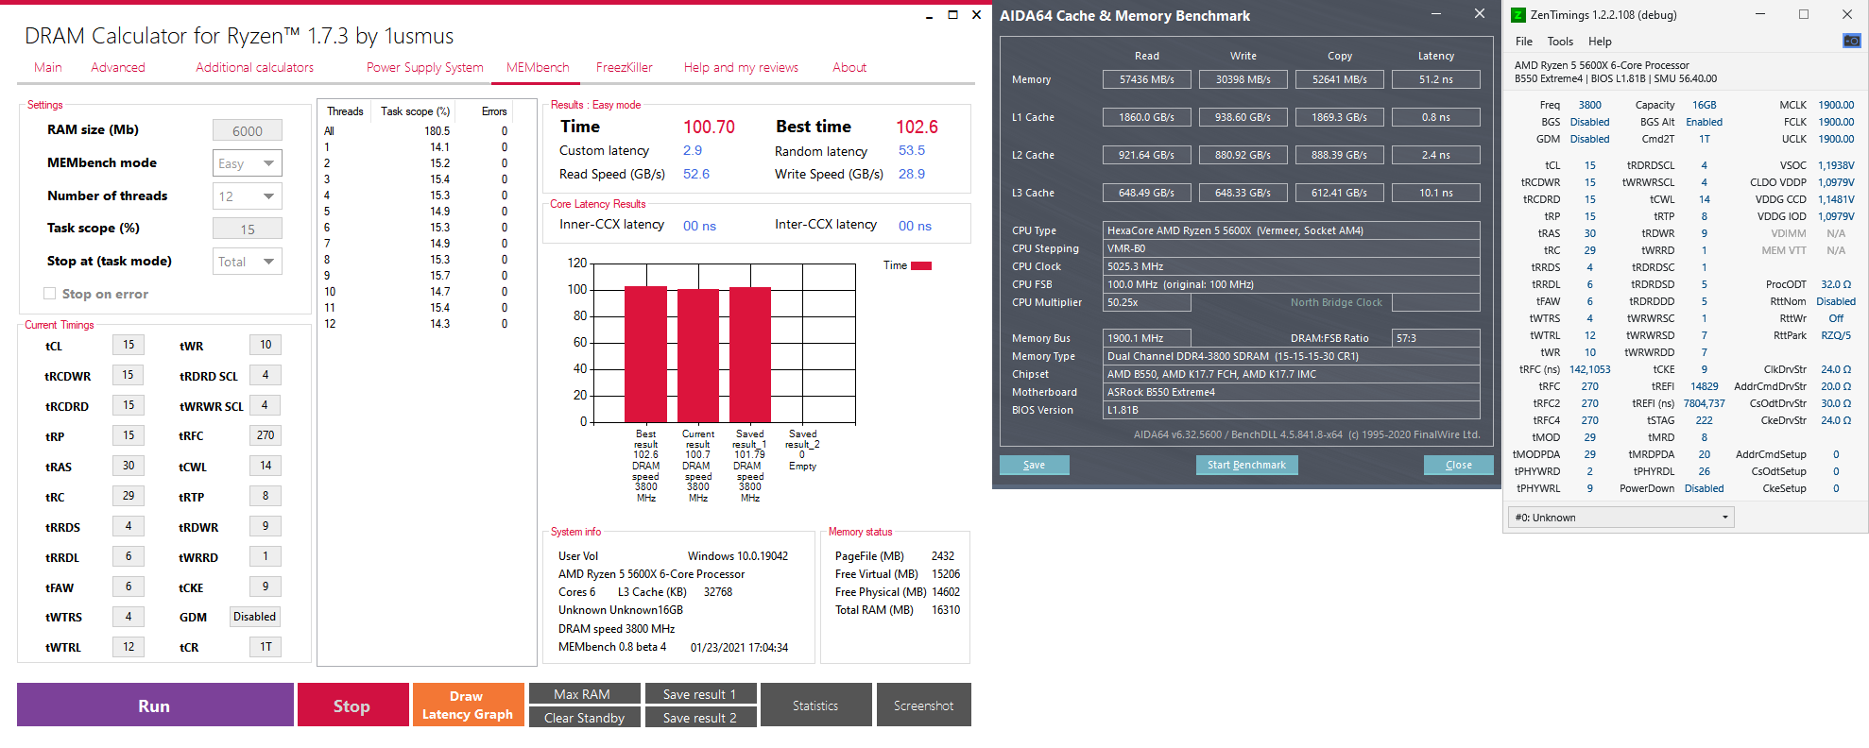
Task: Click the Close button at AIDA64 bottom right
Action: pos(1459,465)
